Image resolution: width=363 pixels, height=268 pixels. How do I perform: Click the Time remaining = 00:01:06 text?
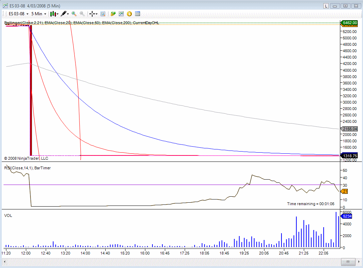pyautogui.click(x=311, y=204)
